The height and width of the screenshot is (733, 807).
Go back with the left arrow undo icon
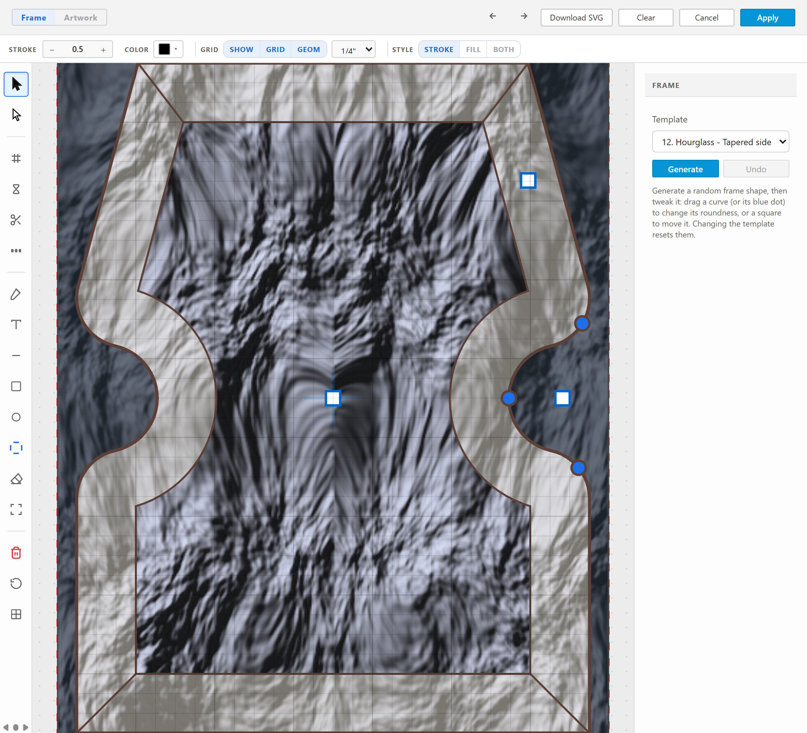[493, 16]
